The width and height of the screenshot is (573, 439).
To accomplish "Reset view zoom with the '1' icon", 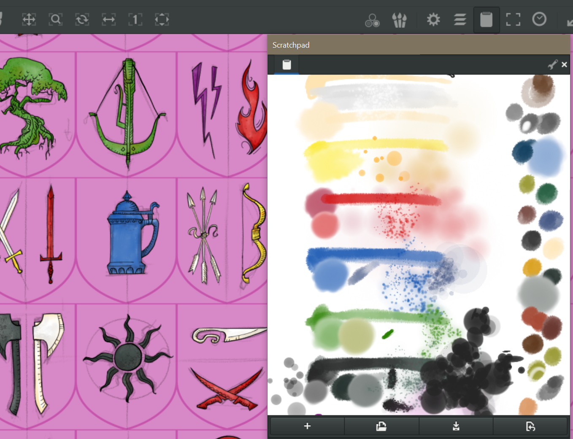I will pyautogui.click(x=135, y=19).
